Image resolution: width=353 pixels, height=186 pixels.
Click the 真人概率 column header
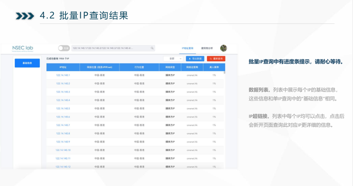pos(214,67)
